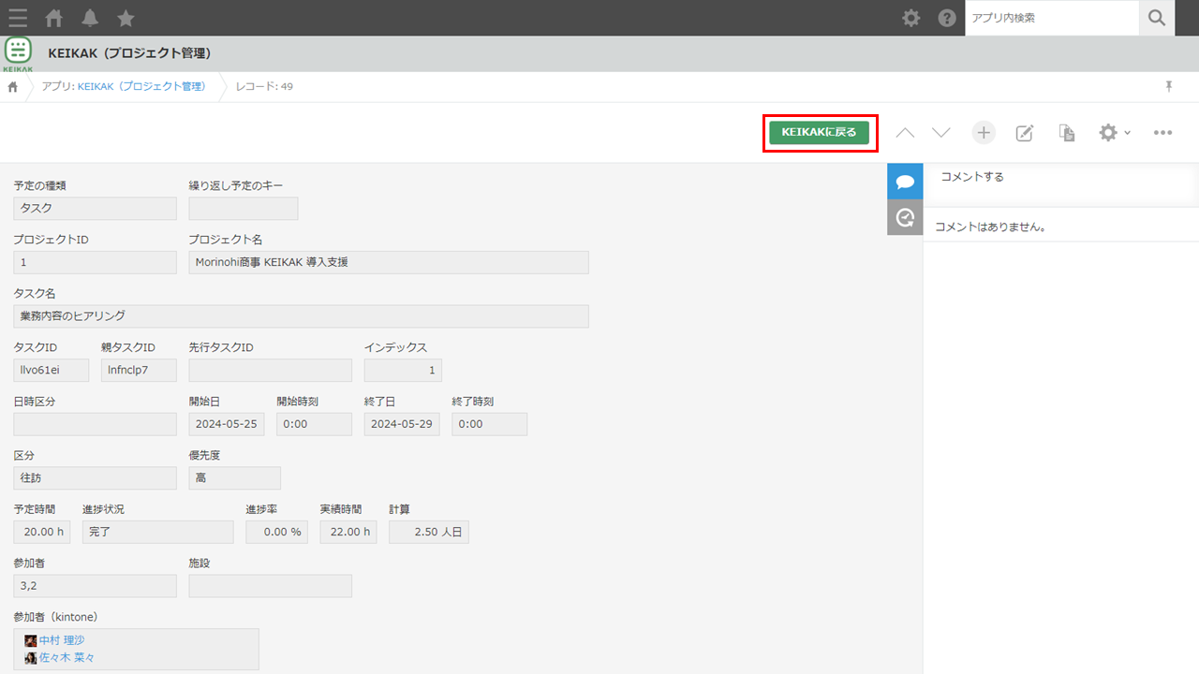Click 計算 value 2.50 人日
Viewport: 1199px width, 674px height.
click(x=428, y=532)
